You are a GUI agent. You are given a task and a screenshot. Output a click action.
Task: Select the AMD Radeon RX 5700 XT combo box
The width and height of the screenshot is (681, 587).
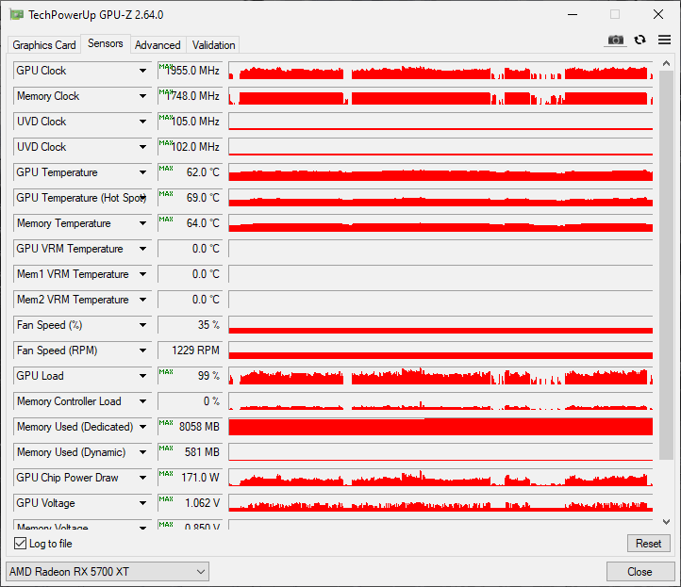[108, 571]
